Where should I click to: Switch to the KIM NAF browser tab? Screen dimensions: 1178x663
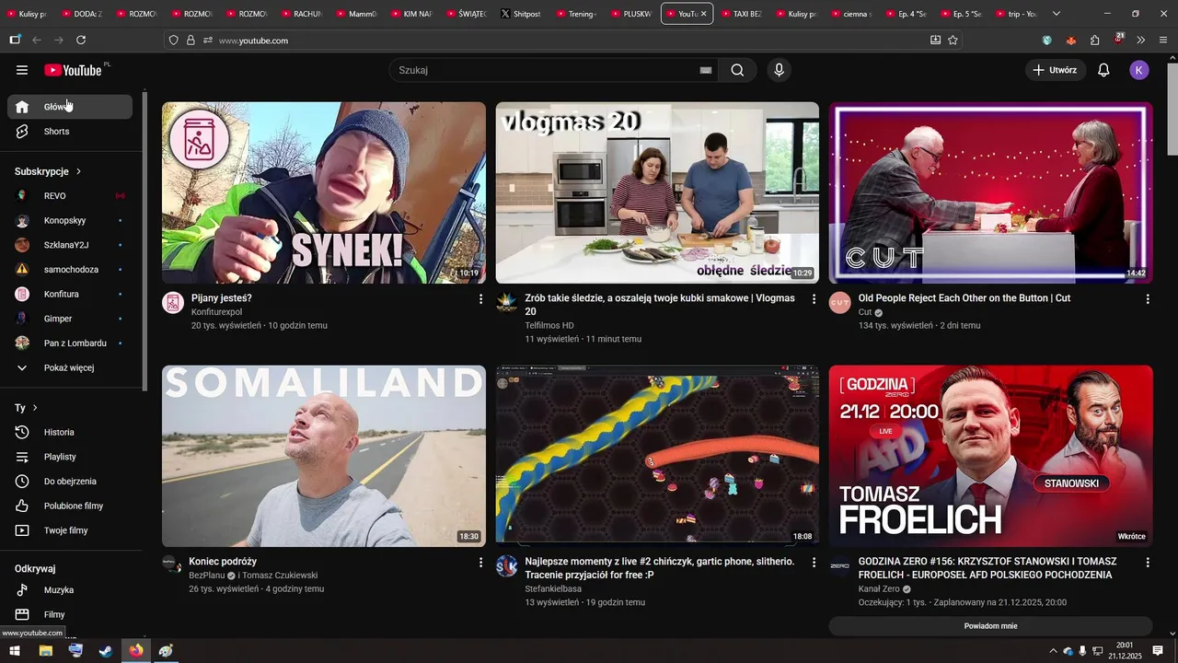tap(411, 14)
